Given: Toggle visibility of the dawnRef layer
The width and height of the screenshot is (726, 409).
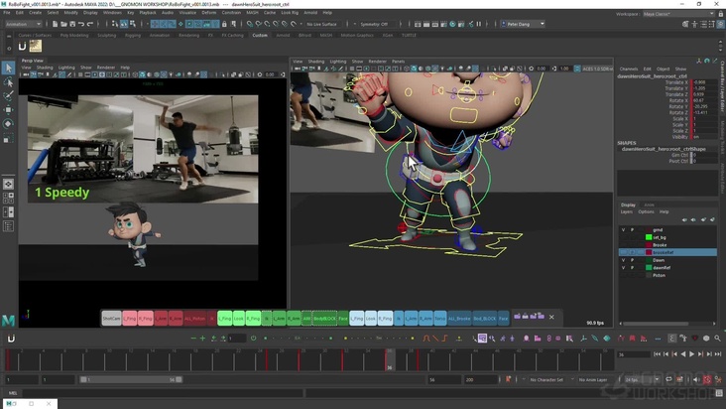Looking at the screenshot, I should (x=624, y=268).
